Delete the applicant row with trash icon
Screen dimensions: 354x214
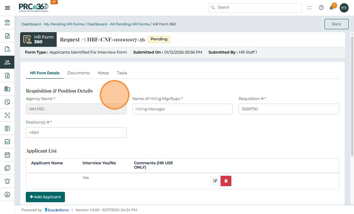click(226, 181)
